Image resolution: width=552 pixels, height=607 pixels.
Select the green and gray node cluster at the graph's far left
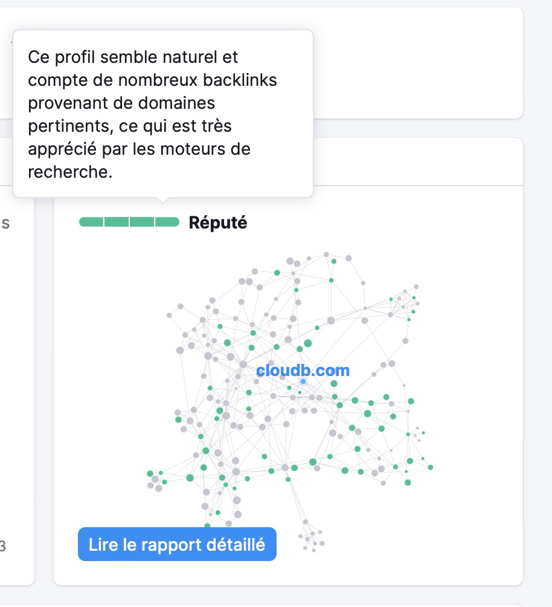click(157, 481)
